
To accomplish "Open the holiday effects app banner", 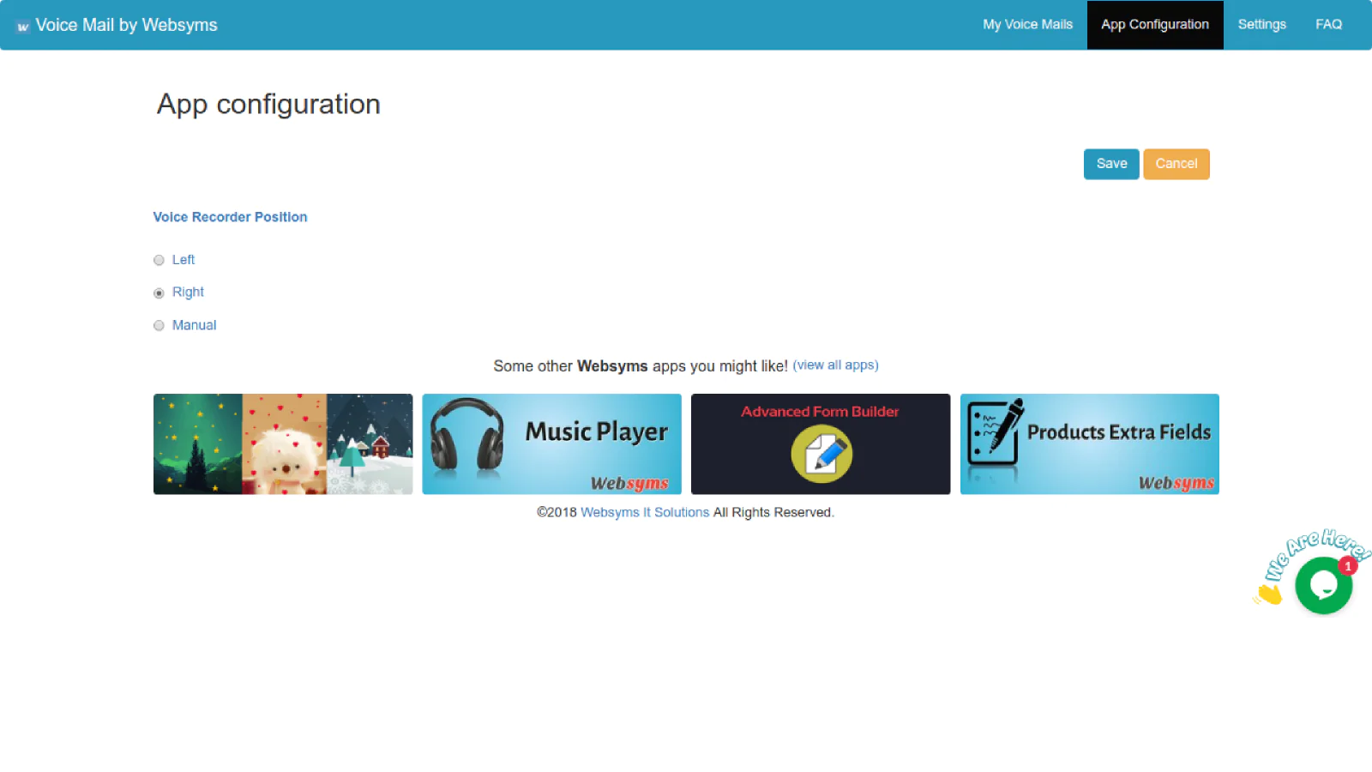I will [283, 443].
